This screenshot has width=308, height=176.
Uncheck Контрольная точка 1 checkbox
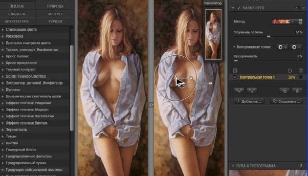coord(235,77)
